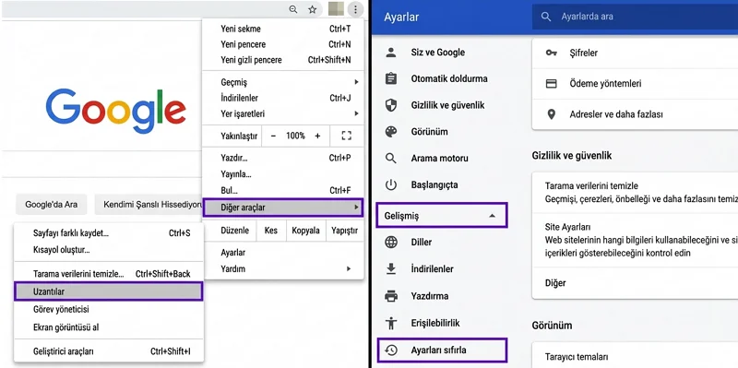Click the Otomatik doldurma clipboard icon
The width and height of the screenshot is (738, 368).
coord(391,78)
